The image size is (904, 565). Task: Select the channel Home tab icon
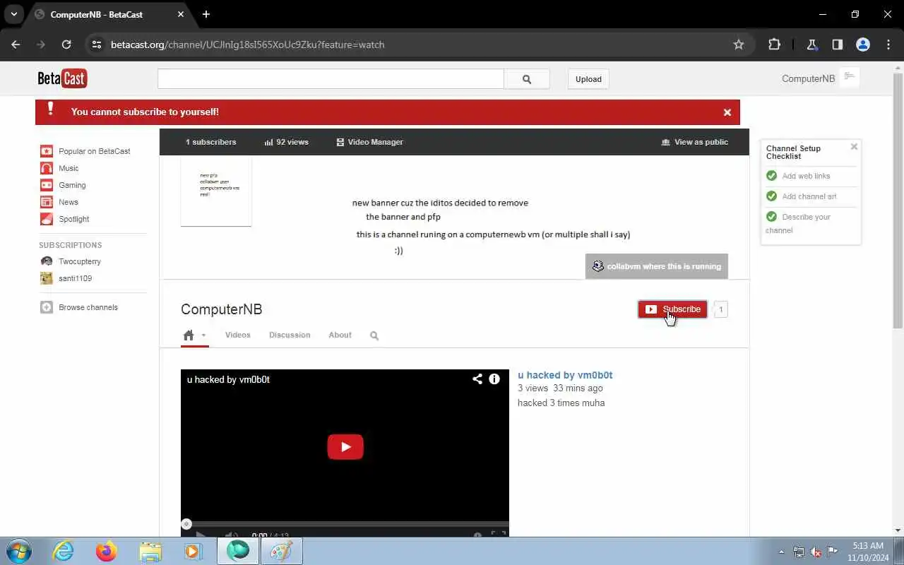189,335
